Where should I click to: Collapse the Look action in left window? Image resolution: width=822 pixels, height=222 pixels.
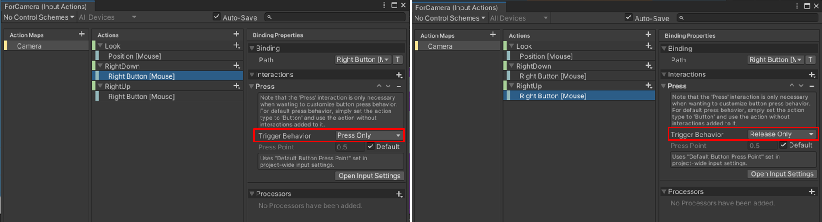[100, 45]
